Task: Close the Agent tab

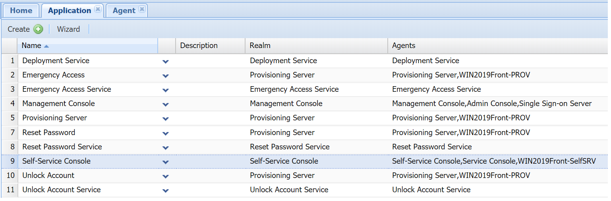Action: 142,10
